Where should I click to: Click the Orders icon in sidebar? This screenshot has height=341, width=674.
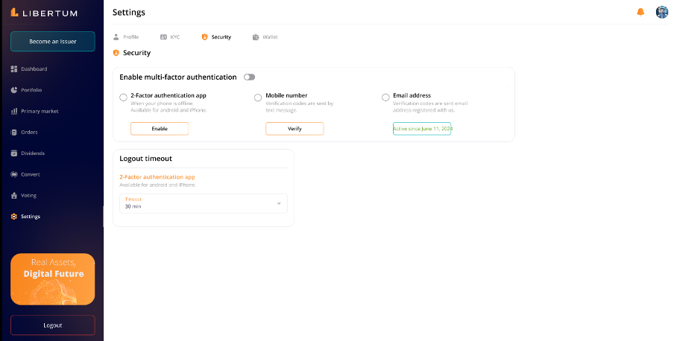coord(14,133)
